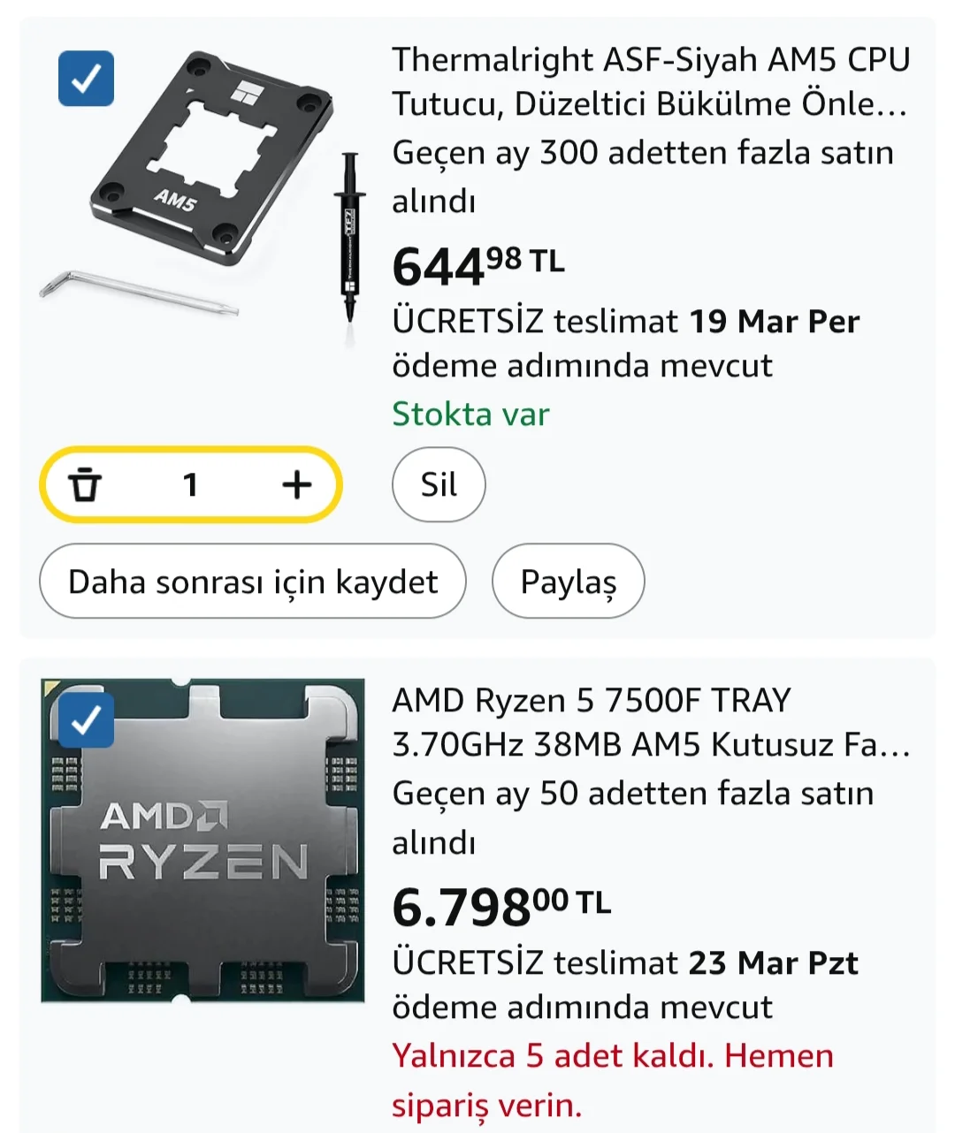This screenshot has width=955, height=1133.
Task: Click the 6.798,00 TL price
Action: click(500, 907)
